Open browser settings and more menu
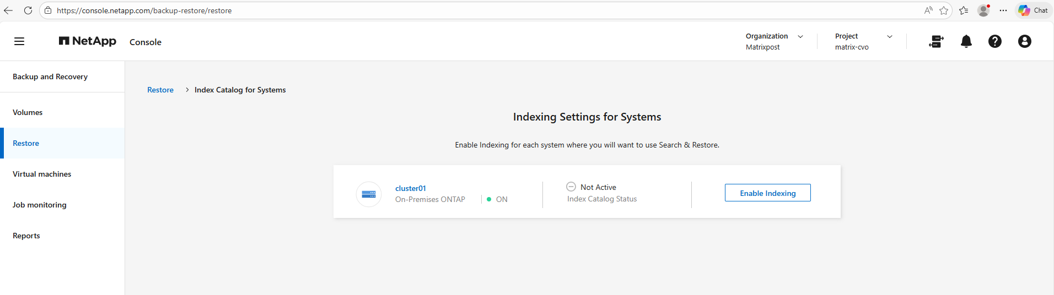The image size is (1054, 295). 1003,10
